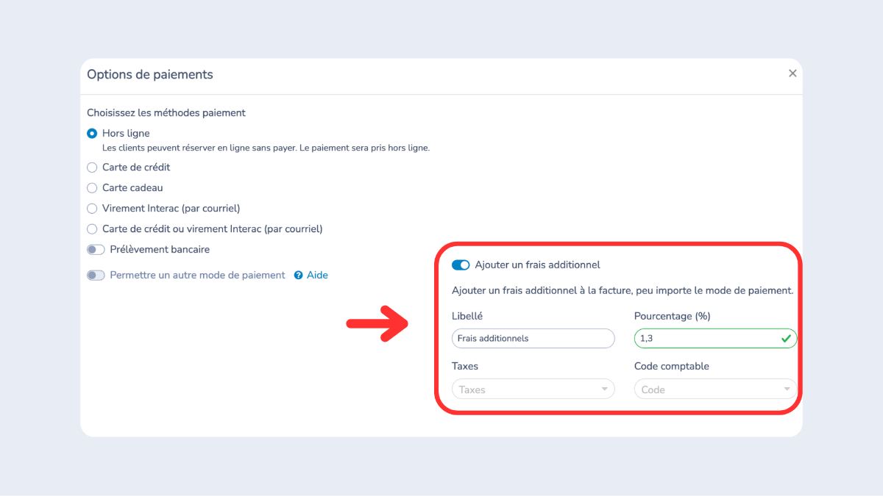The height and width of the screenshot is (496, 883).
Task: Click the Choisissez les méthodes paiement heading
Action: pos(166,113)
